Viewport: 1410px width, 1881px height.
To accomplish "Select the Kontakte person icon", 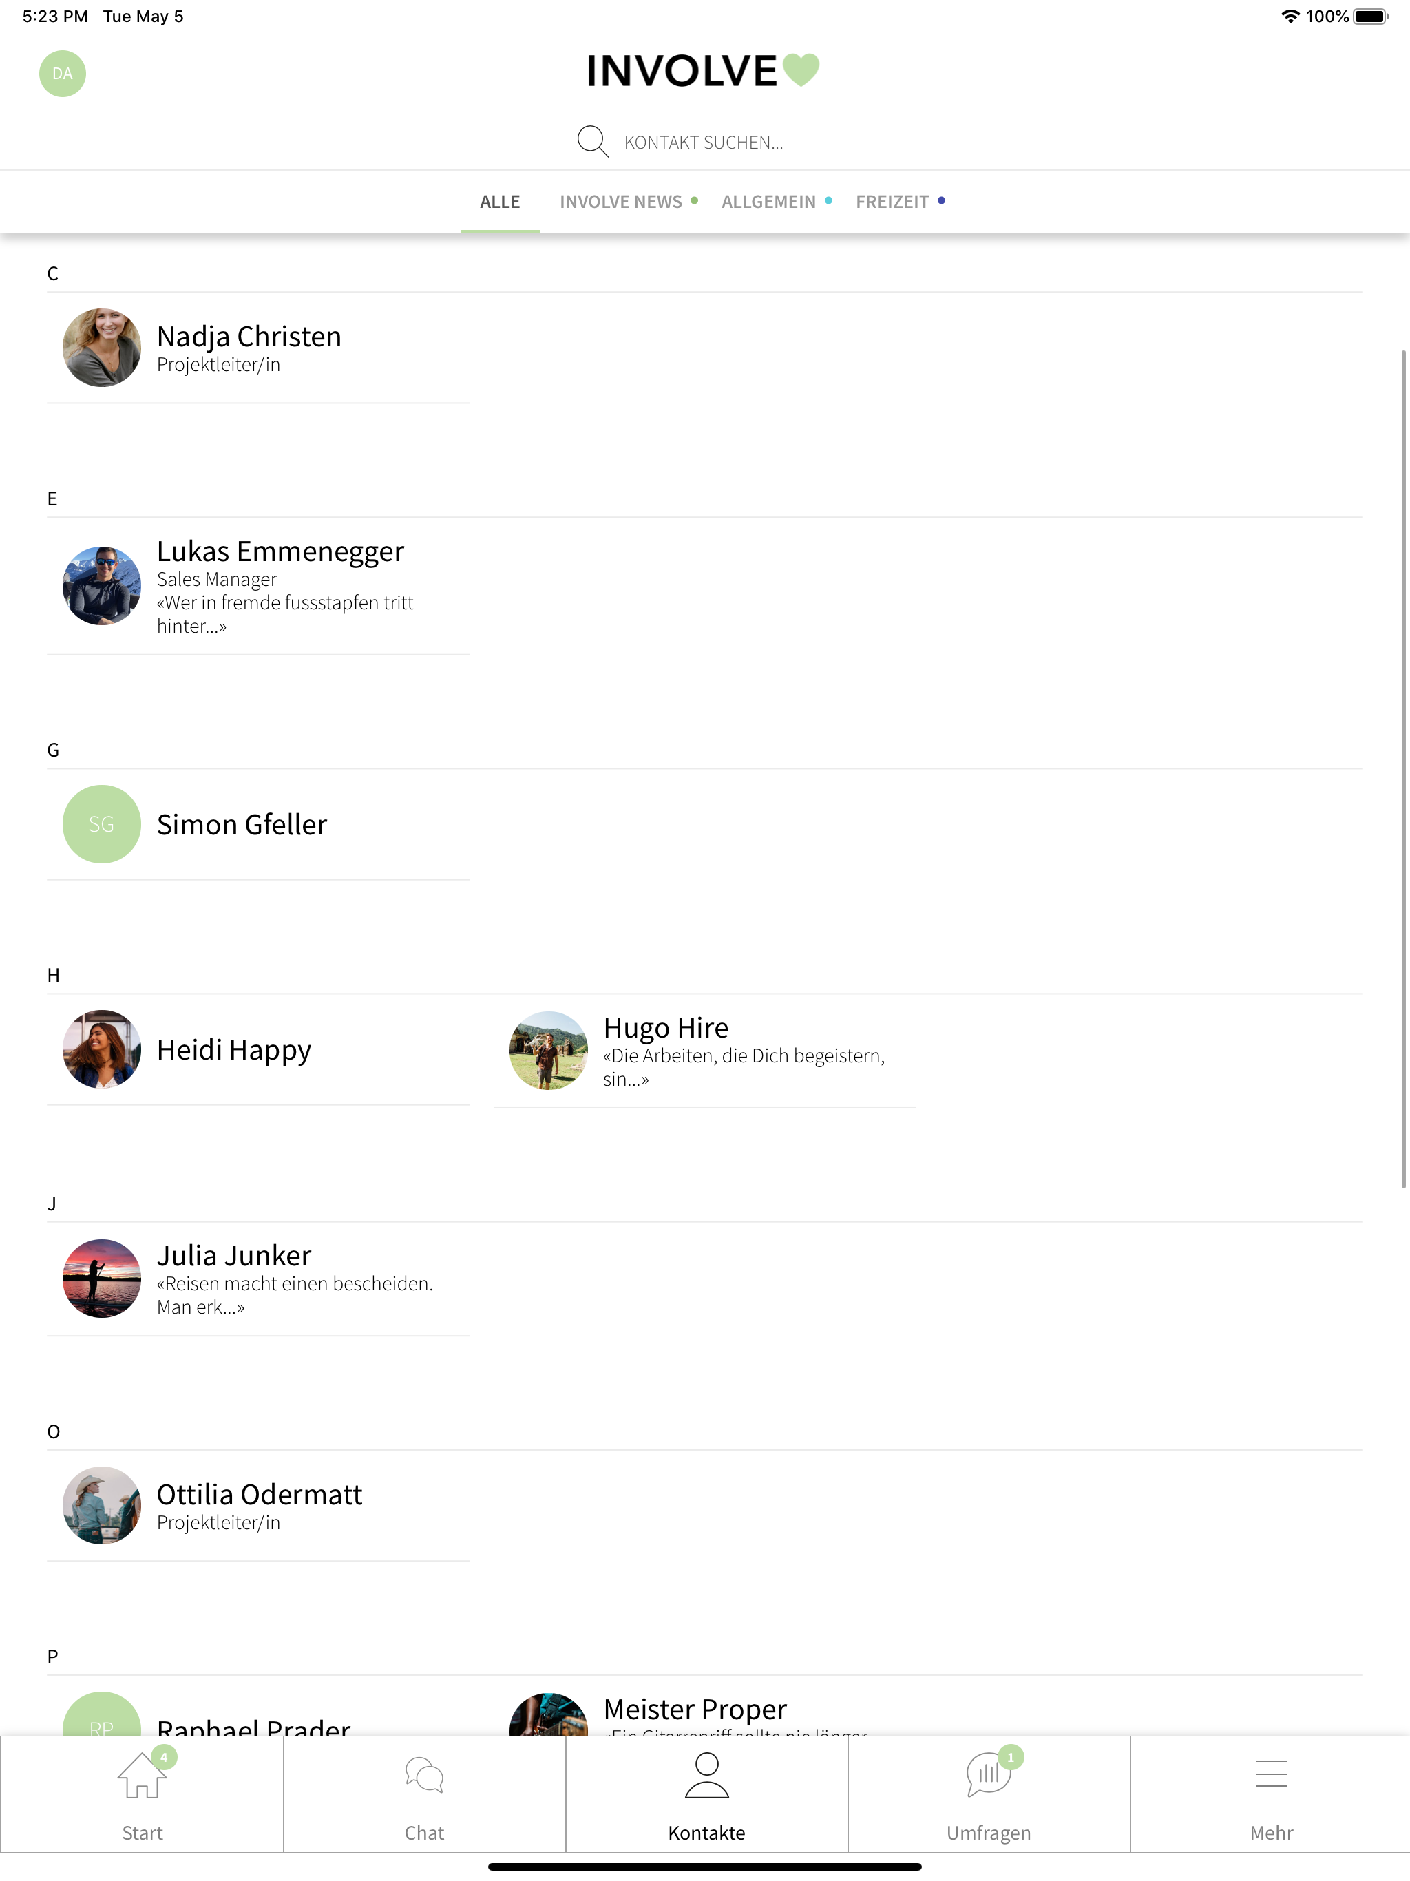I will pyautogui.click(x=706, y=1777).
